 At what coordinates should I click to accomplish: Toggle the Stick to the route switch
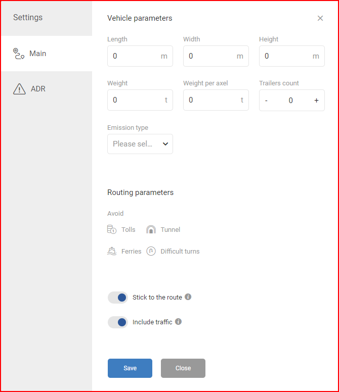click(118, 298)
